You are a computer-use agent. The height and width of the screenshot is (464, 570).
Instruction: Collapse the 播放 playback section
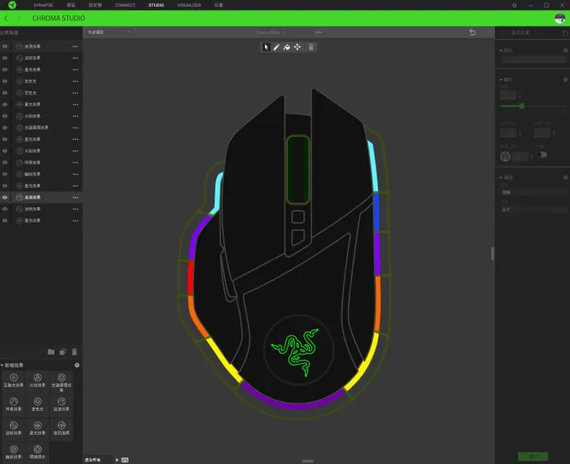point(501,178)
